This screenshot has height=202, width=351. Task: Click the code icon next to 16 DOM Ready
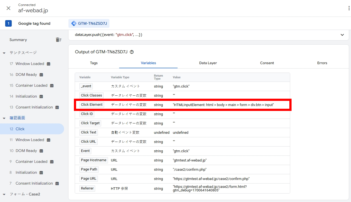tap(41, 75)
